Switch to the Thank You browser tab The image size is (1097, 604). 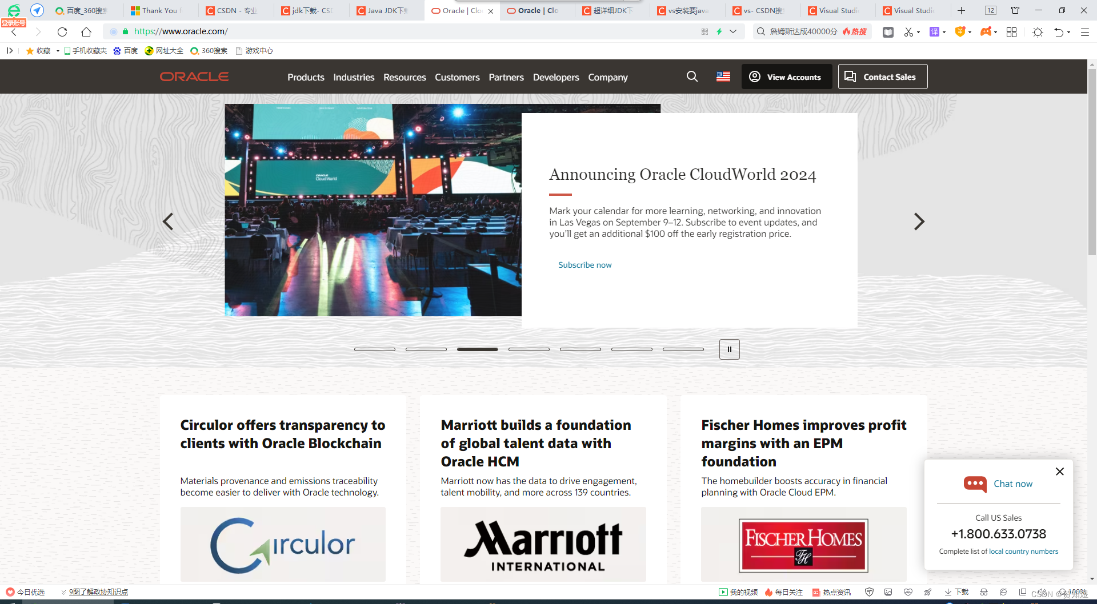(161, 10)
